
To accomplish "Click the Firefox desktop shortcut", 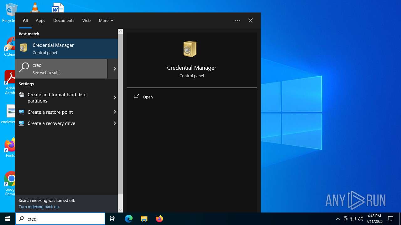I will pos(10,147).
